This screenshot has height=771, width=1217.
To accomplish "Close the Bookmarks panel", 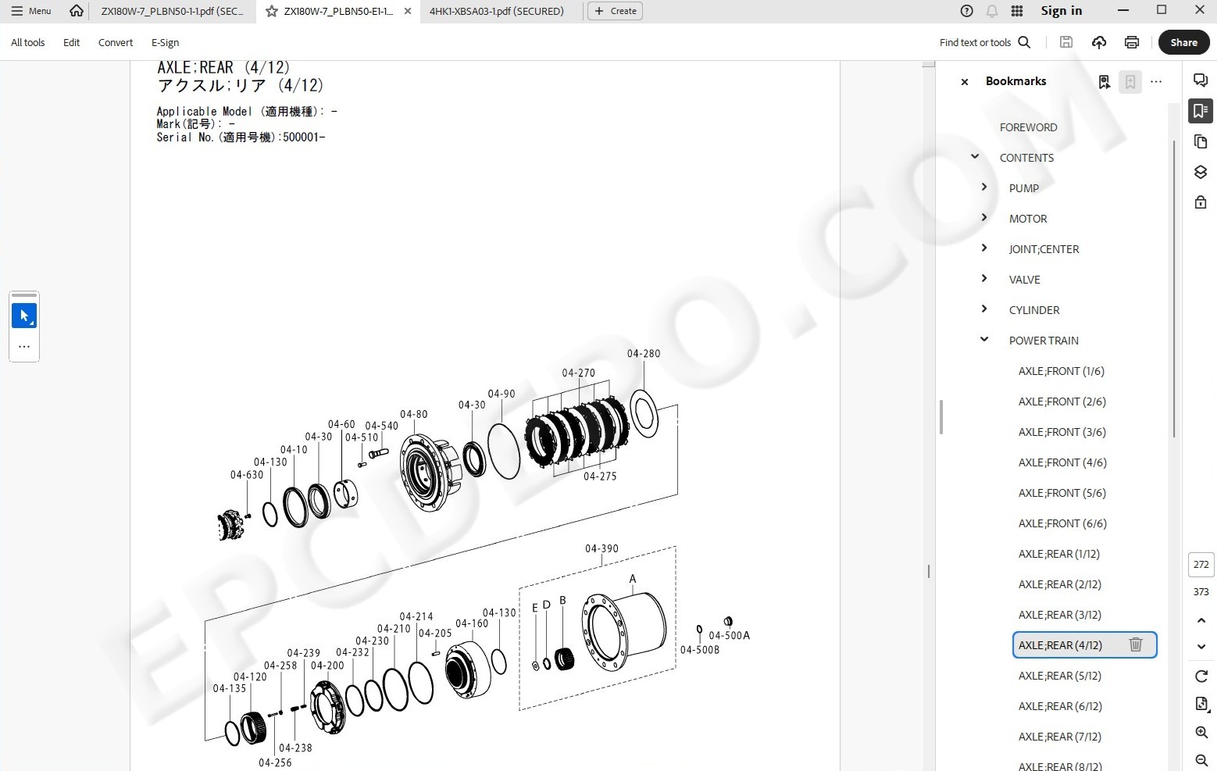I will 965,81.
